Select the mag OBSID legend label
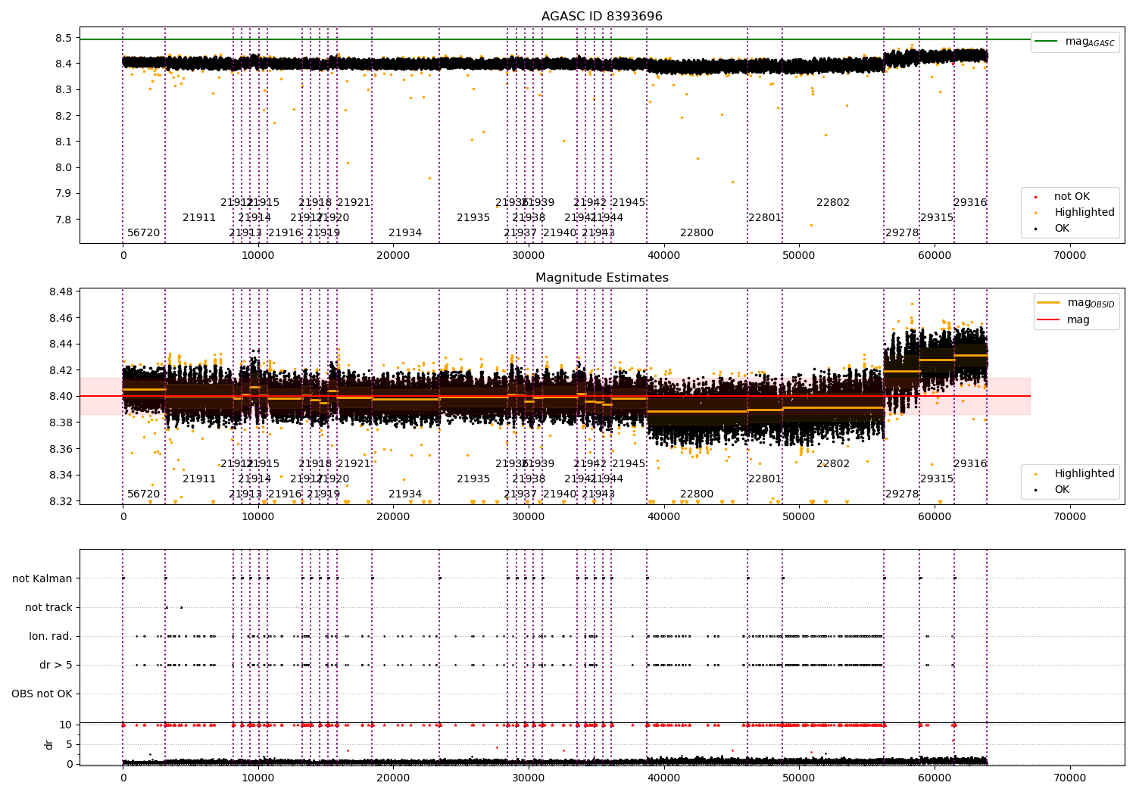Screen dimensions: 1136x795 point(1091,303)
